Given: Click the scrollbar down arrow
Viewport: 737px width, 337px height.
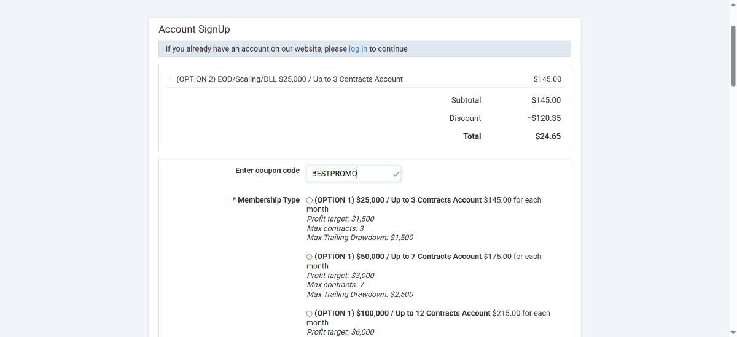Looking at the screenshot, I should coord(732,333).
